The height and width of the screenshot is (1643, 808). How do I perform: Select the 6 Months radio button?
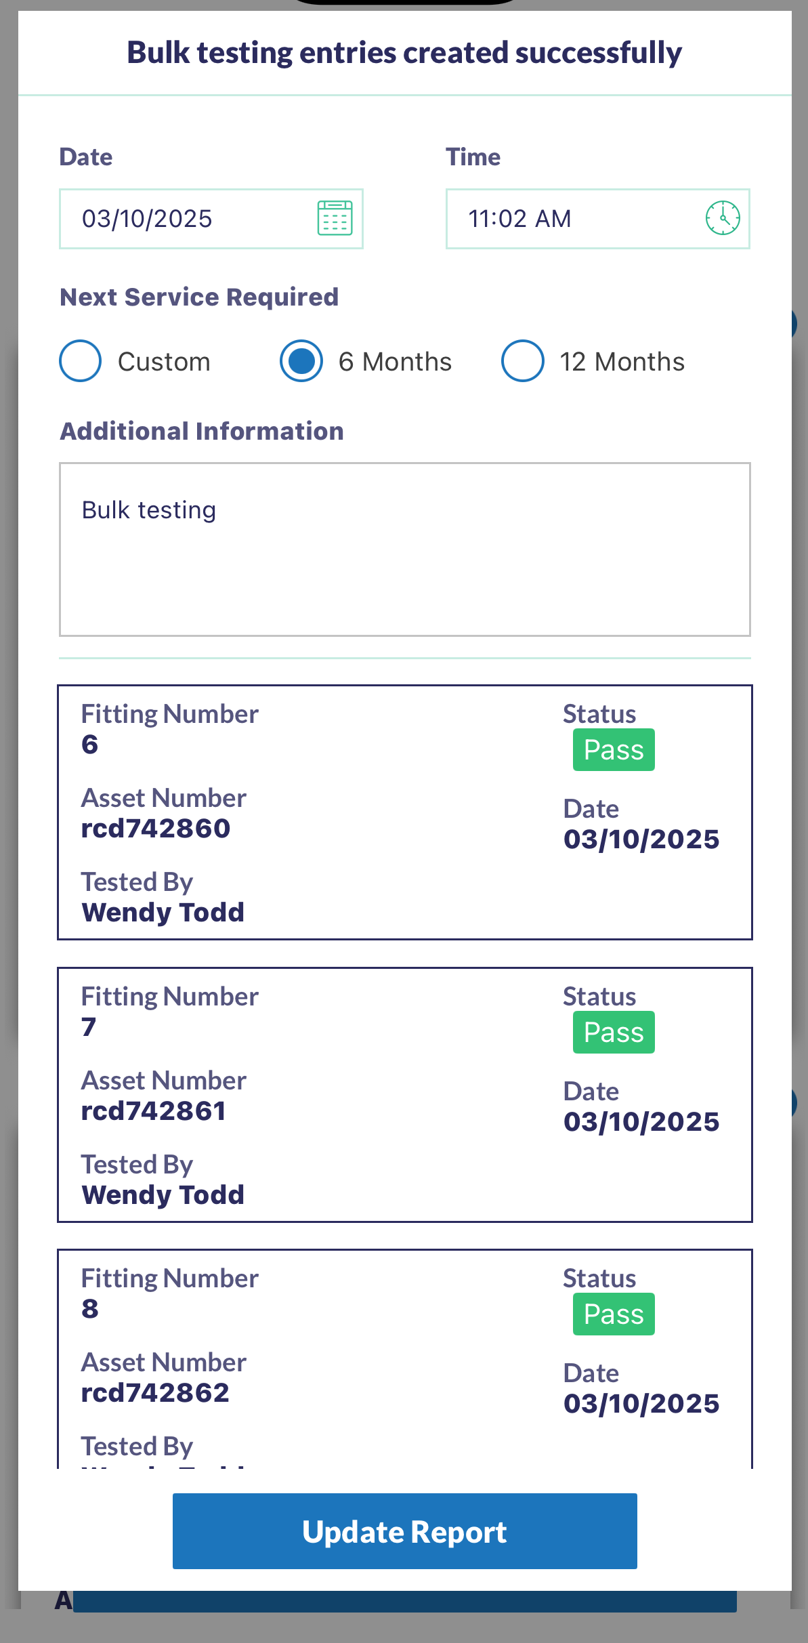(x=301, y=361)
